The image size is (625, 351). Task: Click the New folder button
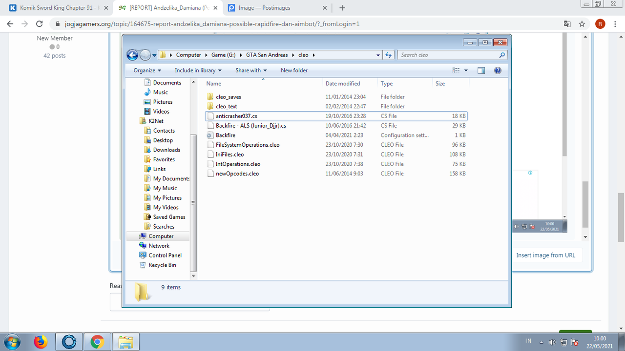(x=294, y=70)
